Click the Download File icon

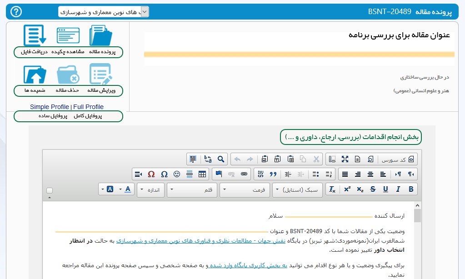point(35,36)
